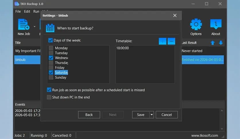Uncheck the Saturday checkbox
This screenshot has width=240, height=139.
pyautogui.click(x=51, y=72)
